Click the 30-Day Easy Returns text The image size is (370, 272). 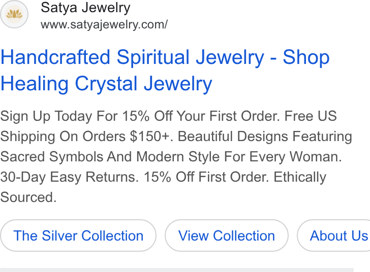pos(70,177)
